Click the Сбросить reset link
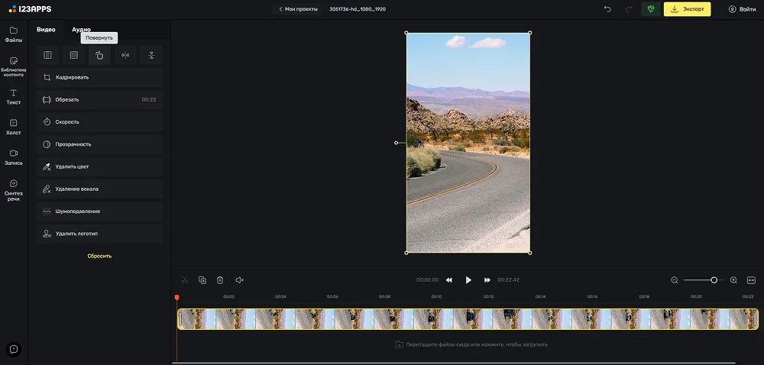 [99, 256]
